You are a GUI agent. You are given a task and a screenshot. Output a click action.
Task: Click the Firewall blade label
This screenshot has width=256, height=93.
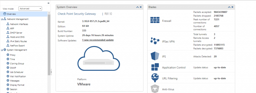pos(167,21)
